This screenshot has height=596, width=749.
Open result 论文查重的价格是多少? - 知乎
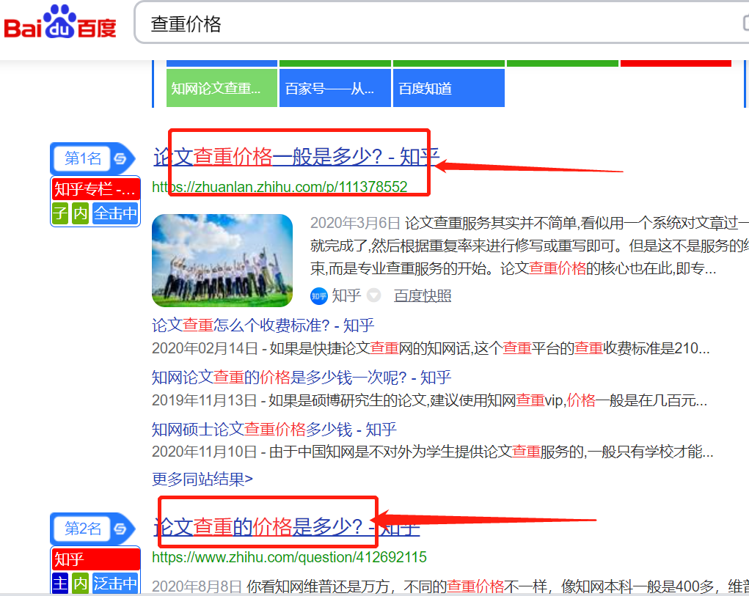[287, 527]
